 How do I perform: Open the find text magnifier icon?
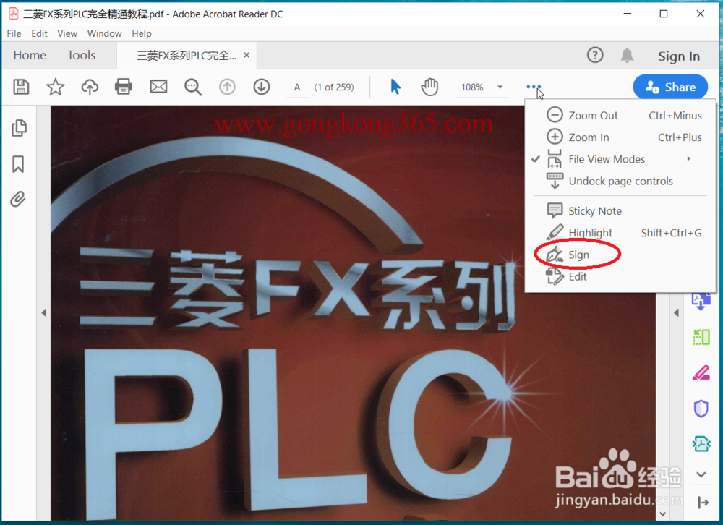pyautogui.click(x=193, y=87)
